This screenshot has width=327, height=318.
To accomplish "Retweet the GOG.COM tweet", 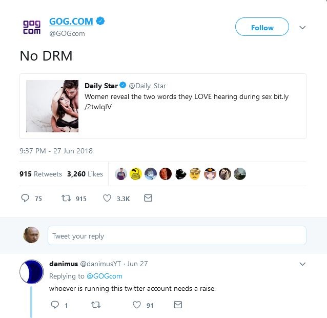I will click(x=66, y=198).
